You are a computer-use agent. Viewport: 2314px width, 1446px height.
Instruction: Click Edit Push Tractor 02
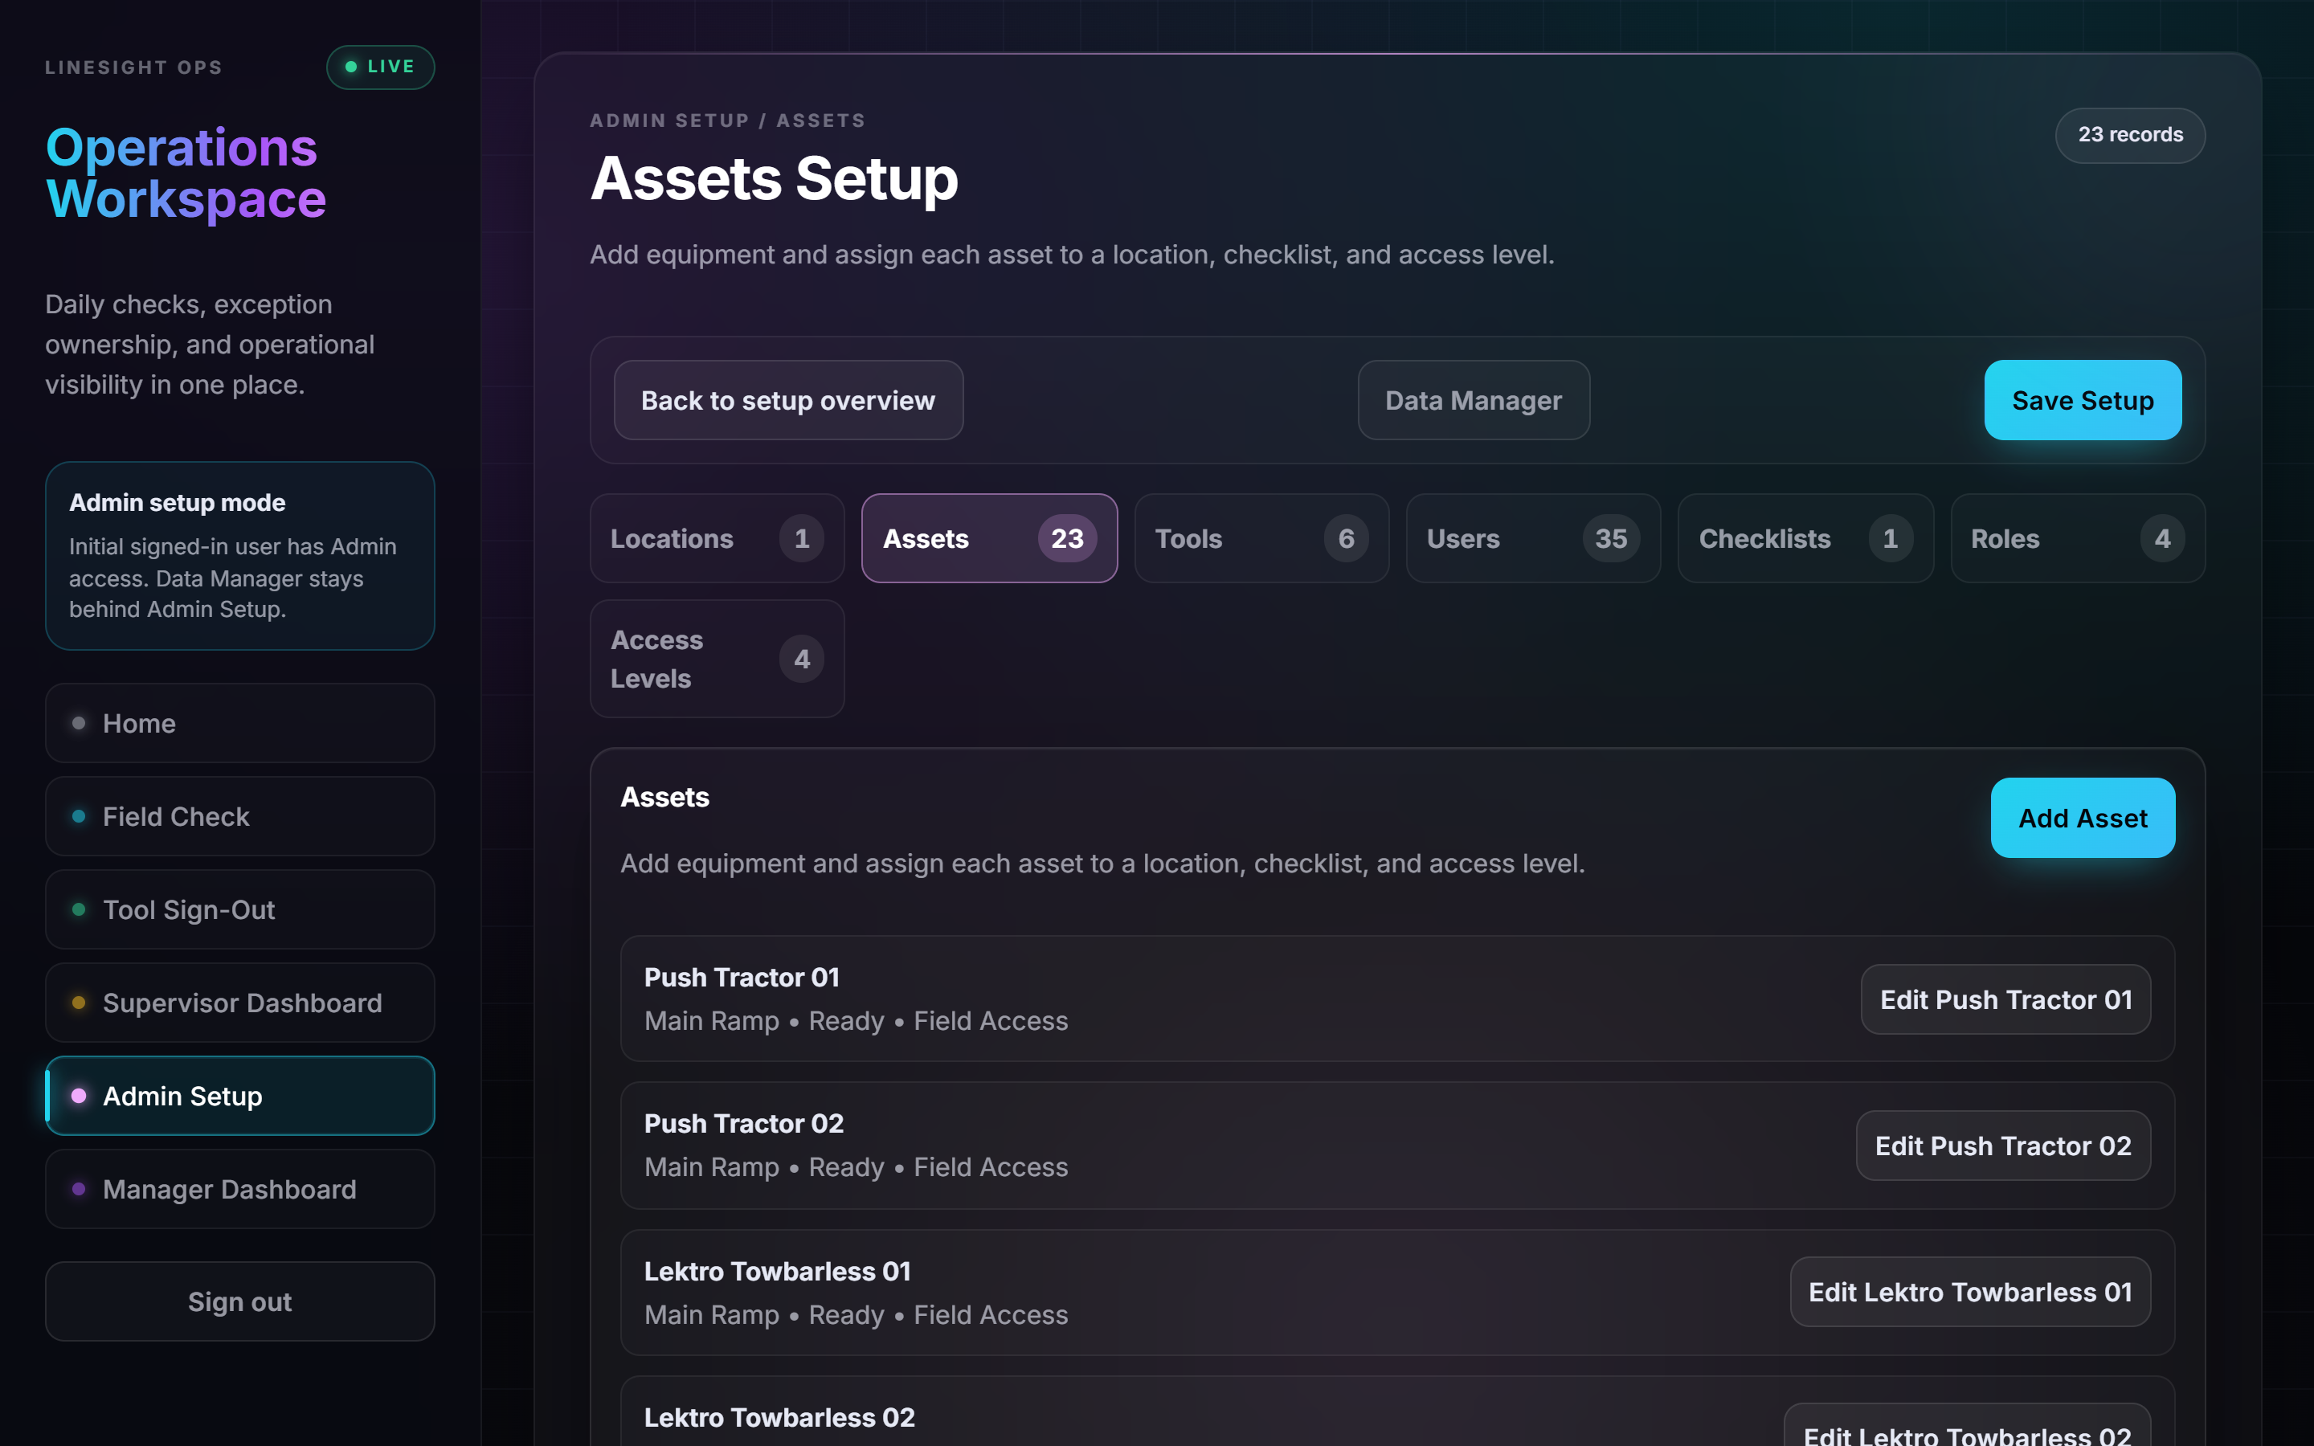[x=2003, y=1146]
